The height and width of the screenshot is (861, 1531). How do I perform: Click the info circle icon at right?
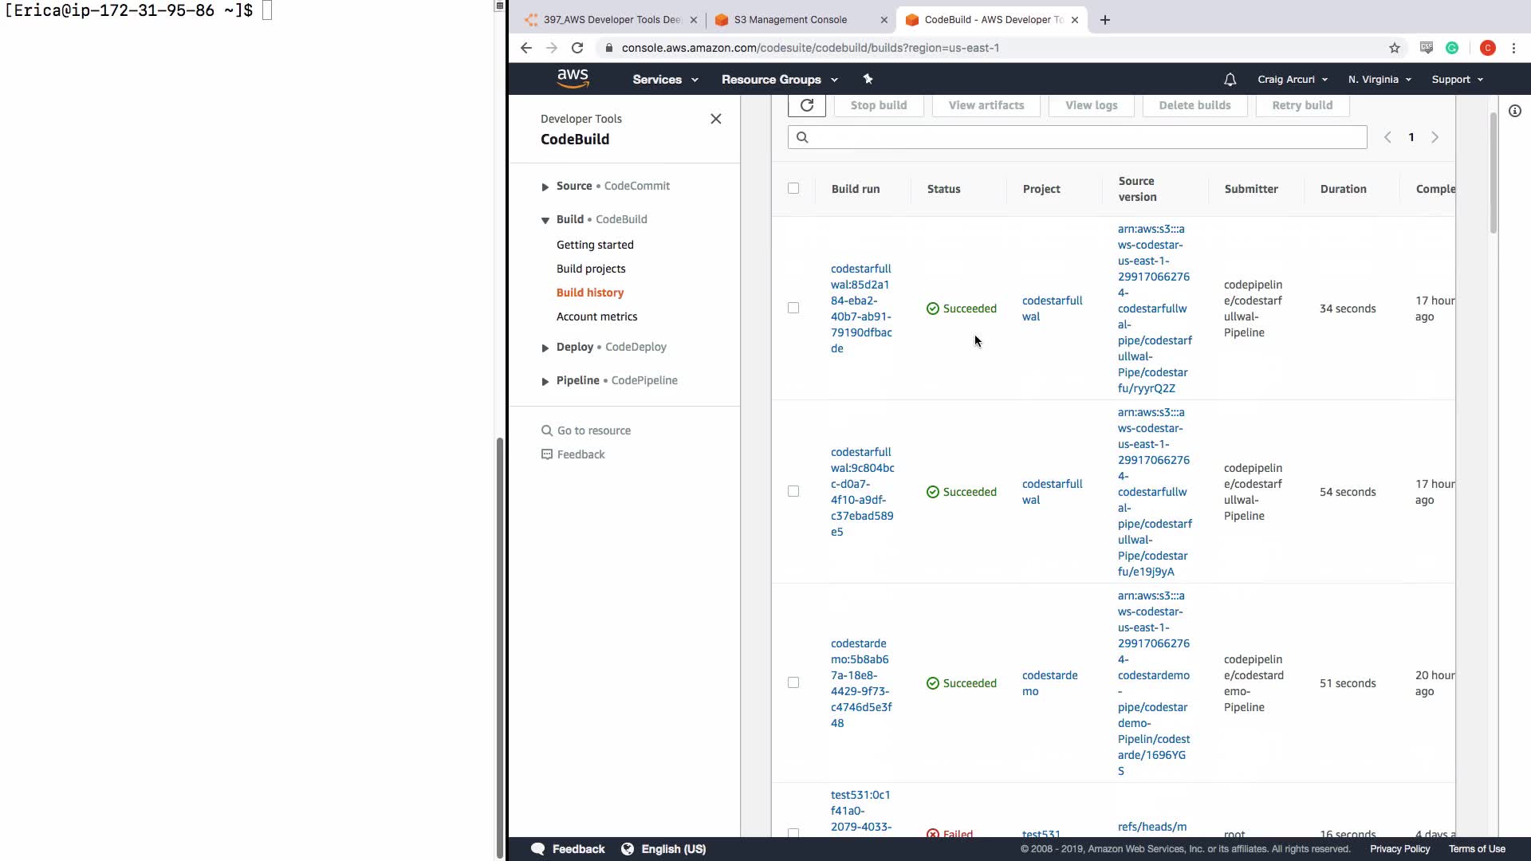tap(1514, 112)
